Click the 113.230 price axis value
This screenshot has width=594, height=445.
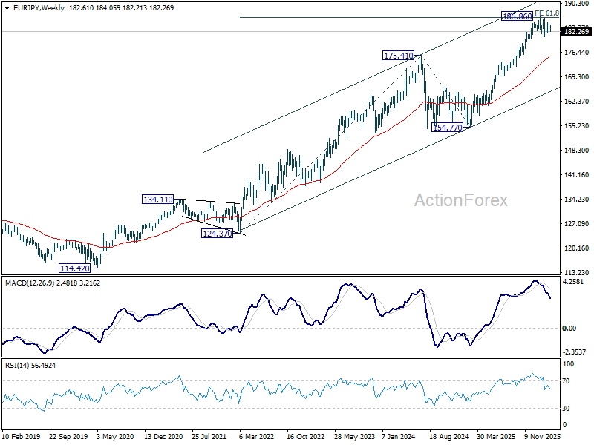(577, 272)
